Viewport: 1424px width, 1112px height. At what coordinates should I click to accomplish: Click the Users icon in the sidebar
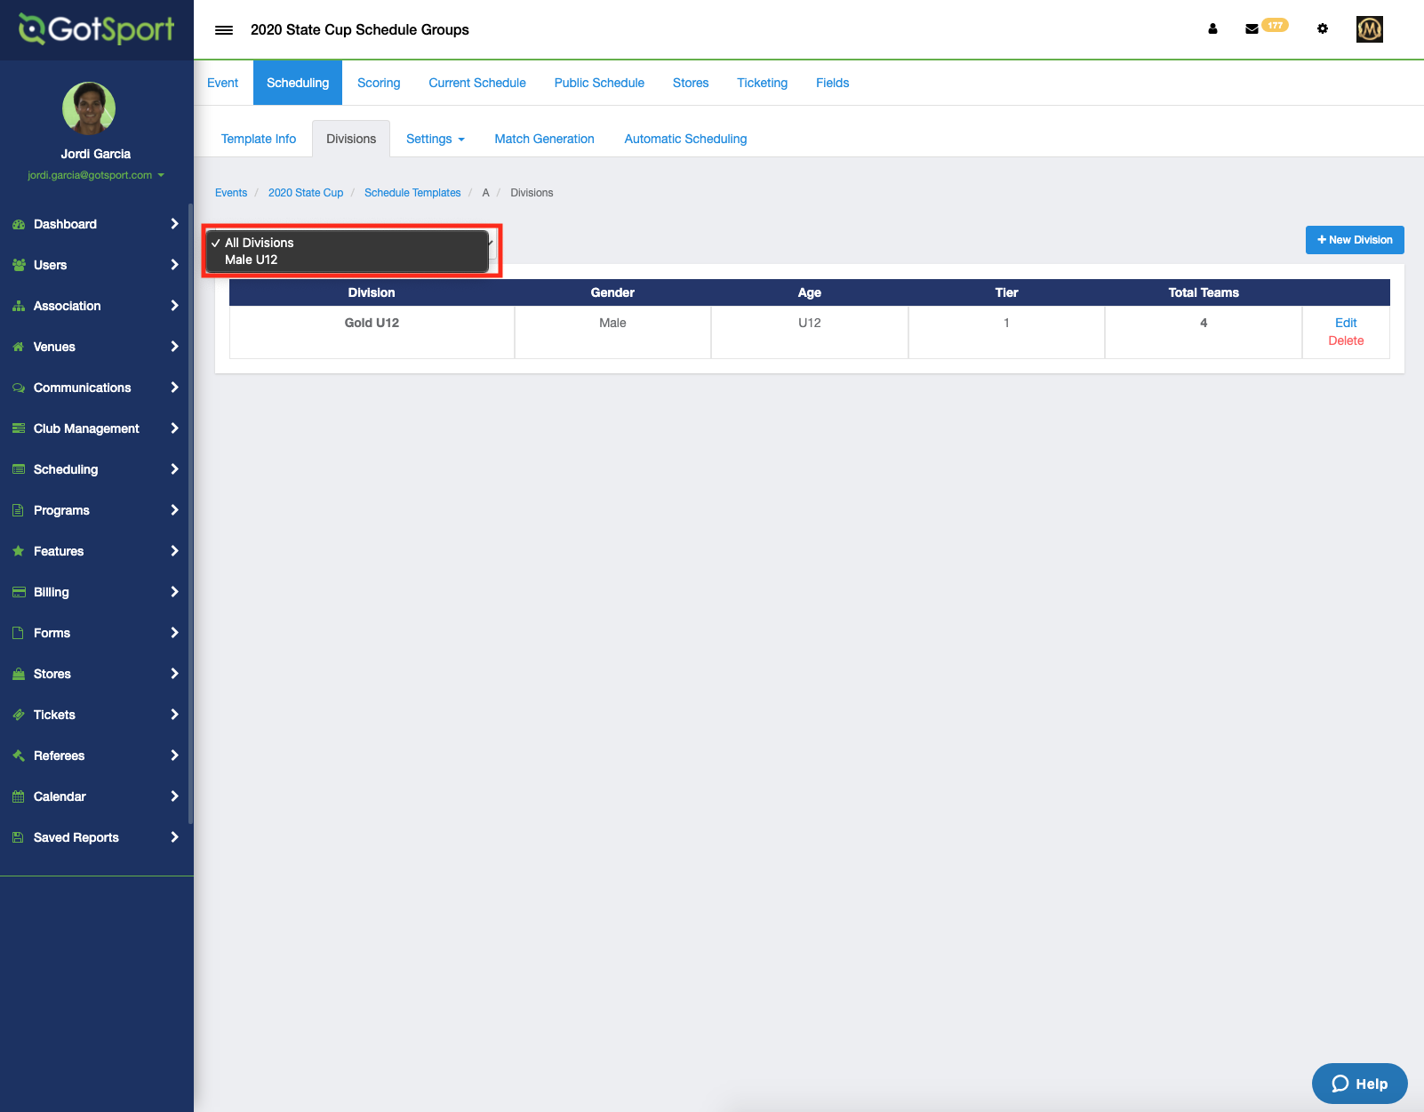pos(19,265)
